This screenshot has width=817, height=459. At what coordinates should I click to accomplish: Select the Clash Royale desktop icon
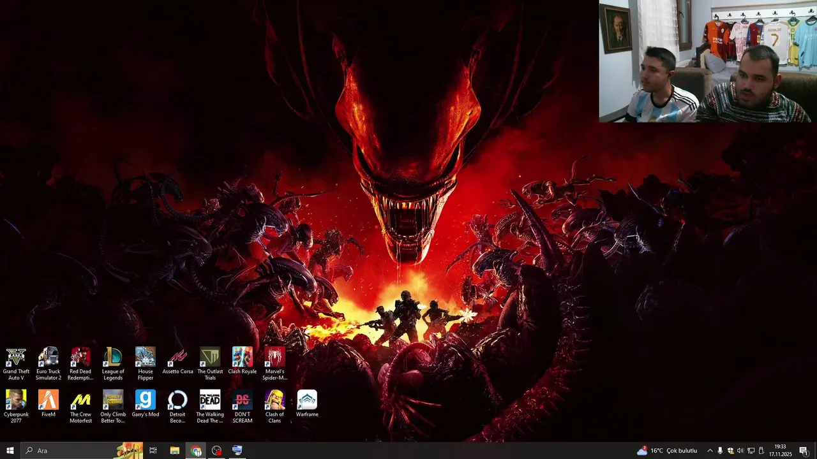(243, 361)
